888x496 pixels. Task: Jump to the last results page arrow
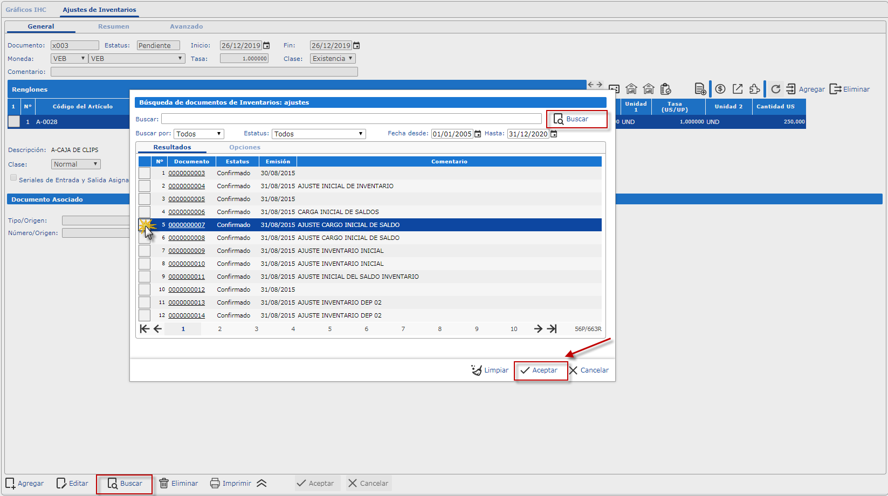pos(552,329)
